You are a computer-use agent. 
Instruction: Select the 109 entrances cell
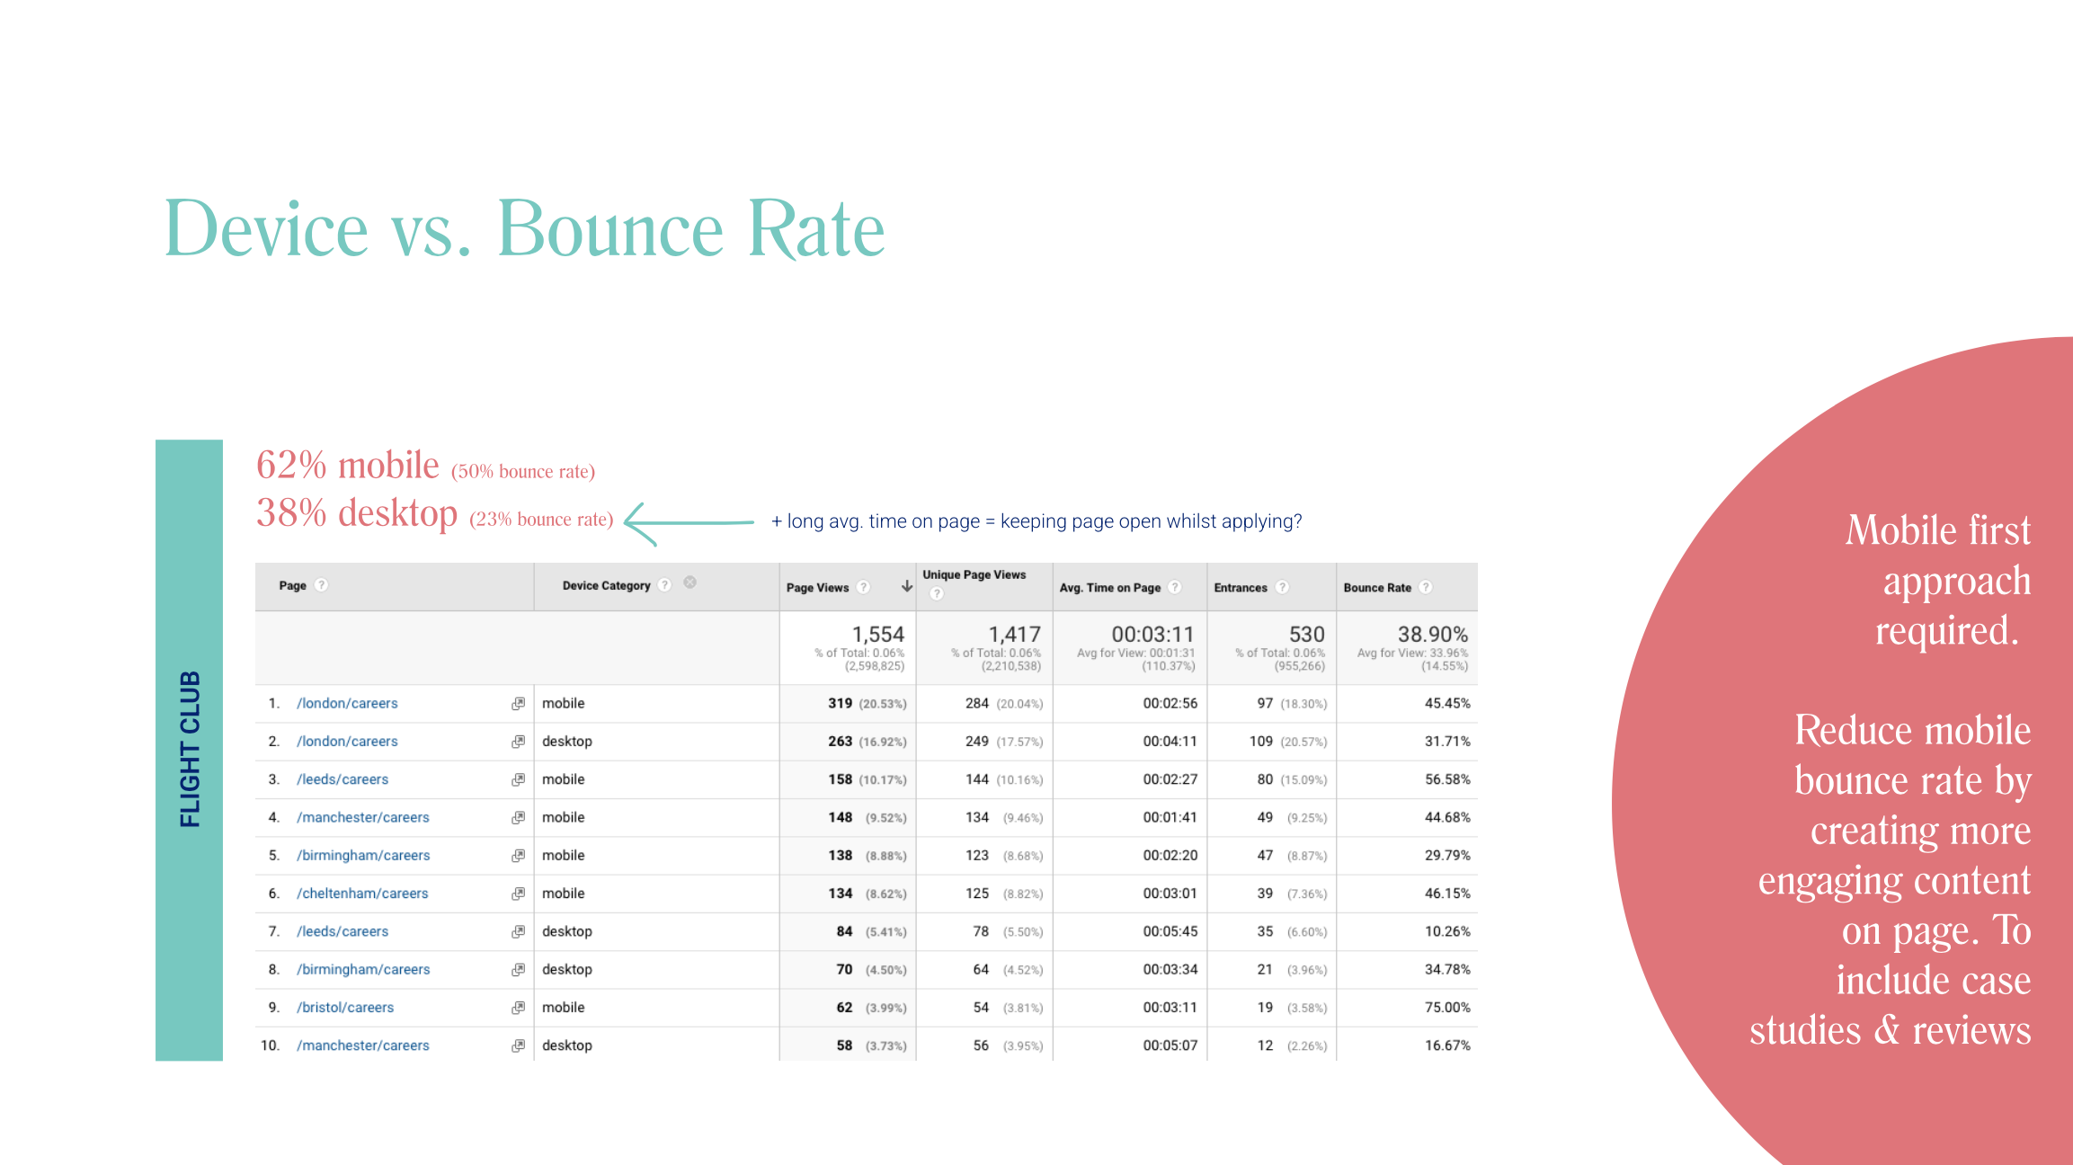coord(1261,742)
